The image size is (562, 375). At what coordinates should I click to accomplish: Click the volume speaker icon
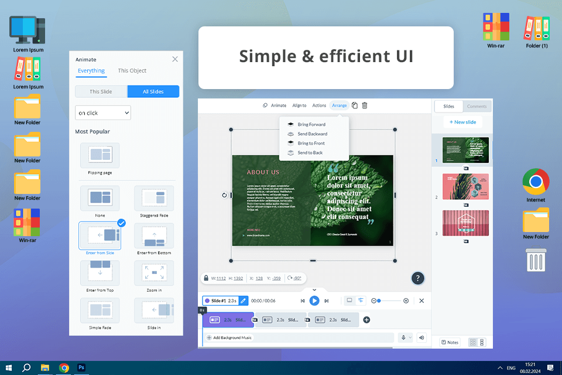click(x=421, y=337)
